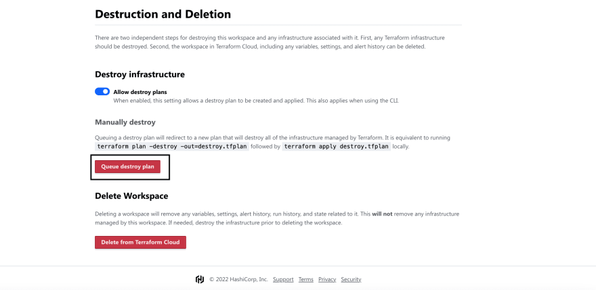The width and height of the screenshot is (596, 290).
Task: Click the "Destroy infrastructure" section heading
Action: tap(140, 74)
